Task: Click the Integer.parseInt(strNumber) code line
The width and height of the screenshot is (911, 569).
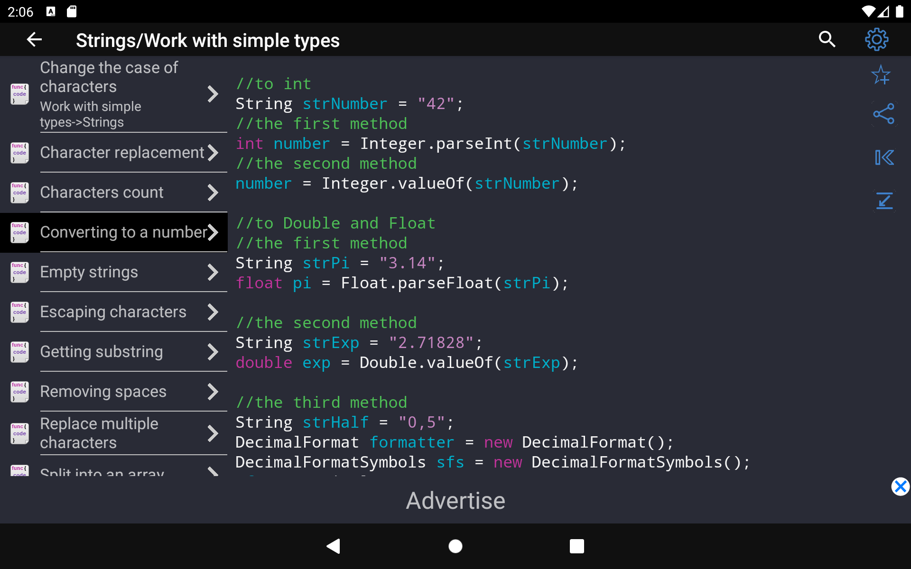Action: click(x=431, y=144)
